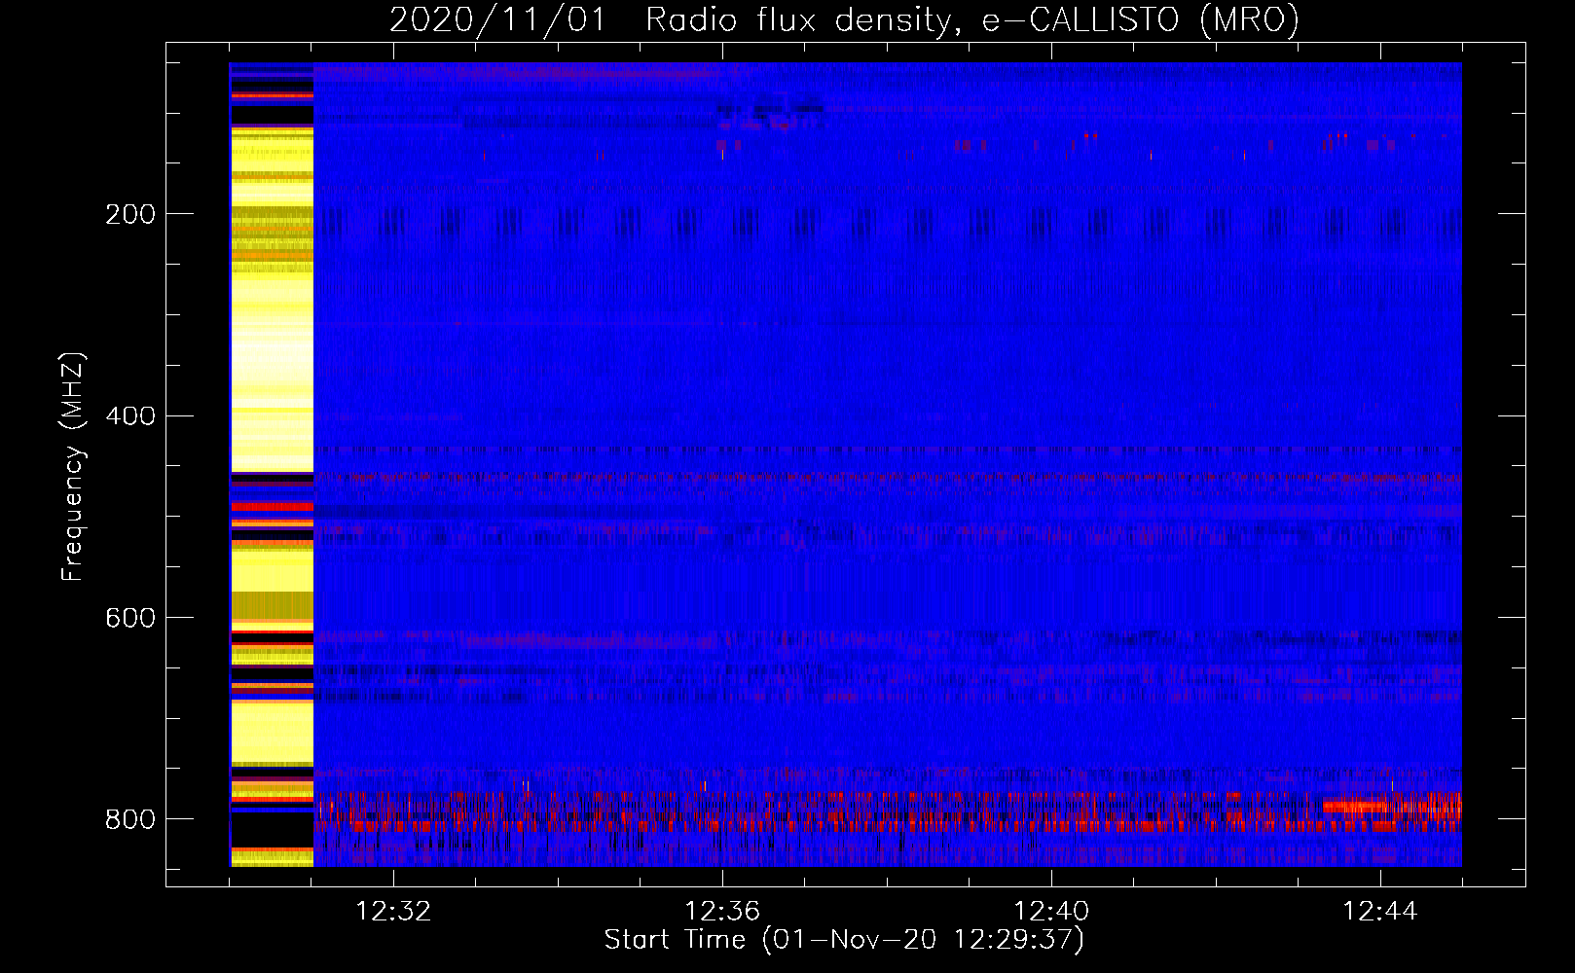Click the 'Start Time (01-Nov-20 12:29:37)' label
Image resolution: width=1575 pixels, height=973 pixels.
click(x=844, y=940)
